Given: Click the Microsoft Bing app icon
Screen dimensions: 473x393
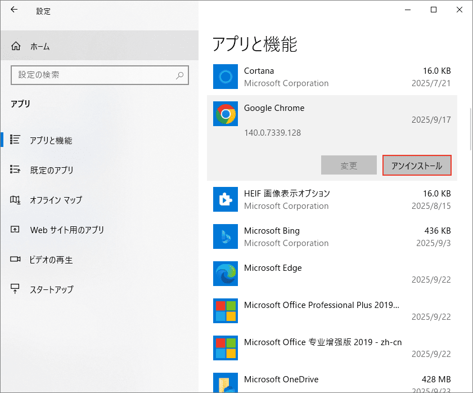Looking at the screenshot, I should point(226,237).
